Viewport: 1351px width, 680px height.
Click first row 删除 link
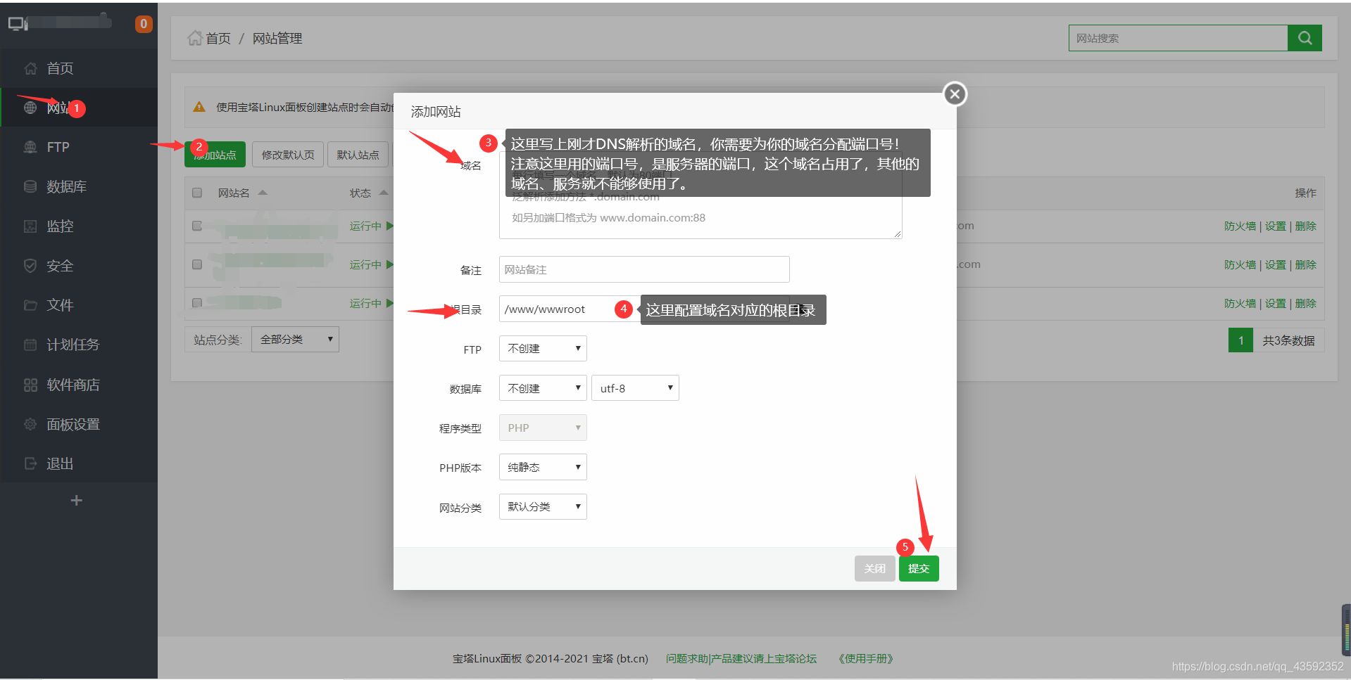[x=1306, y=226]
